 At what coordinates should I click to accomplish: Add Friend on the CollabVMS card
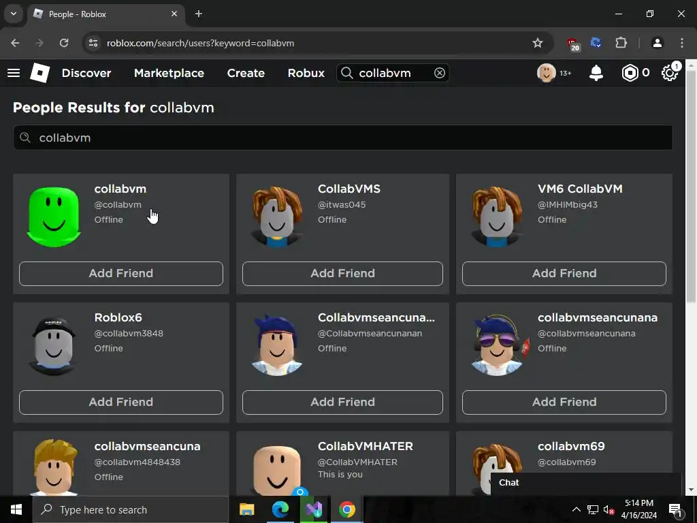342,274
